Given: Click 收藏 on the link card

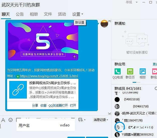Looking at the screenshot, I should click(x=43, y=106).
